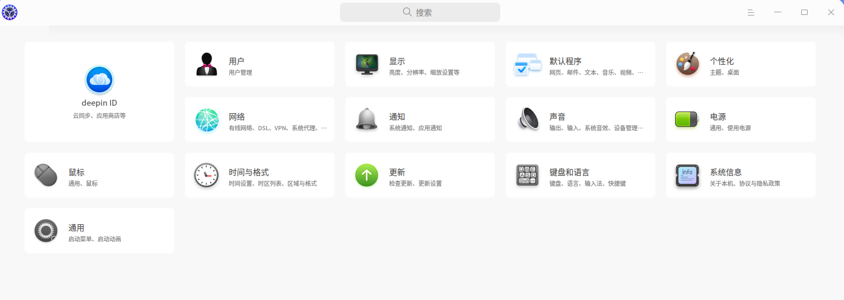Select the 声音 title label
The width and height of the screenshot is (844, 300).
coord(557,117)
